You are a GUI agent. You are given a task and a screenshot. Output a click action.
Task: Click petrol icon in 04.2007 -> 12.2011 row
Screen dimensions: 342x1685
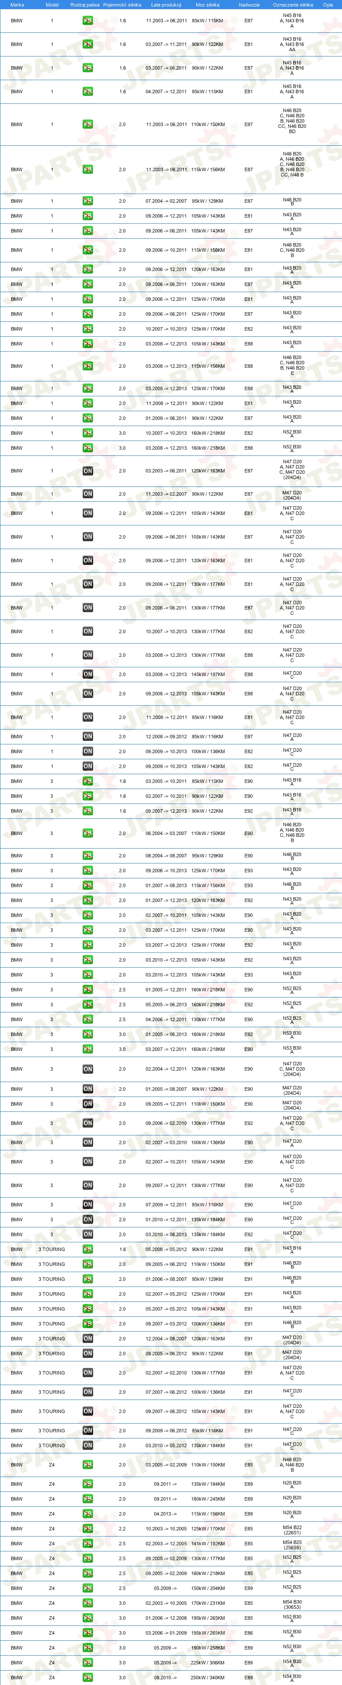point(87,92)
